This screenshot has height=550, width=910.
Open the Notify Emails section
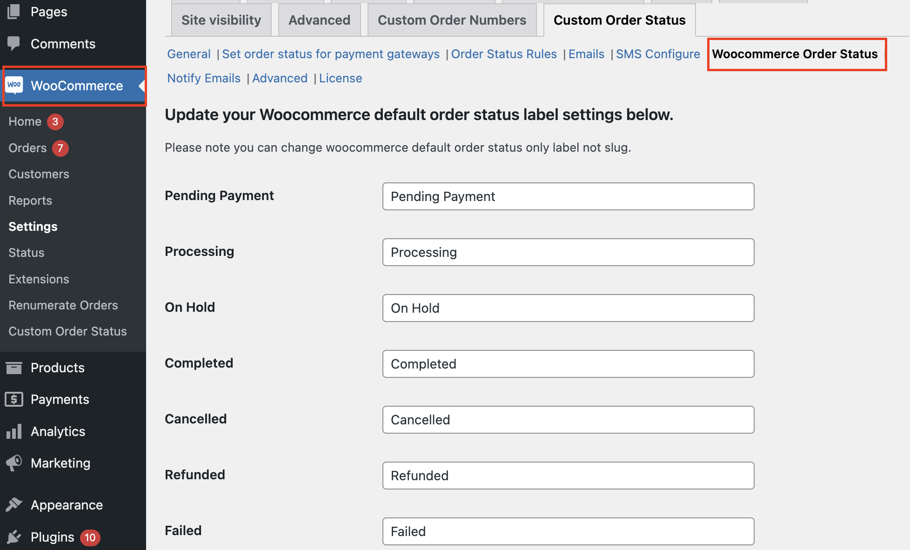point(204,78)
